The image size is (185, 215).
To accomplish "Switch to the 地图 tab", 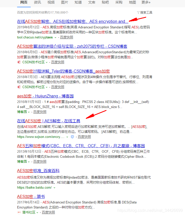I will click(132, 3).
